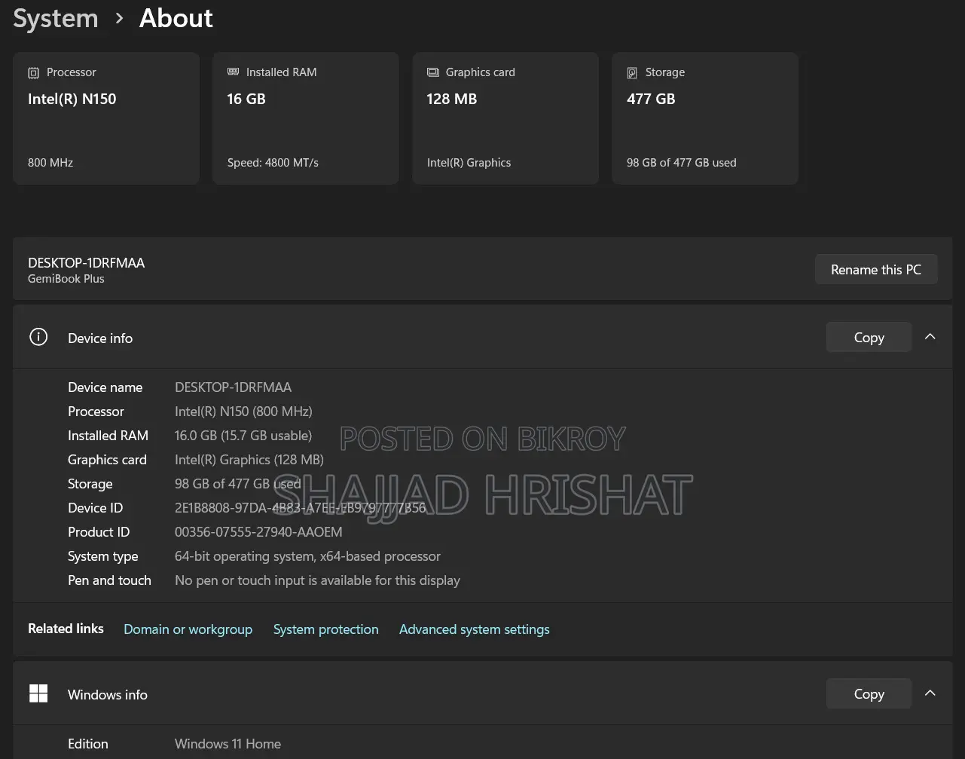This screenshot has height=759, width=965.
Task: Collapse the Device info section chevron
Action: pos(930,337)
